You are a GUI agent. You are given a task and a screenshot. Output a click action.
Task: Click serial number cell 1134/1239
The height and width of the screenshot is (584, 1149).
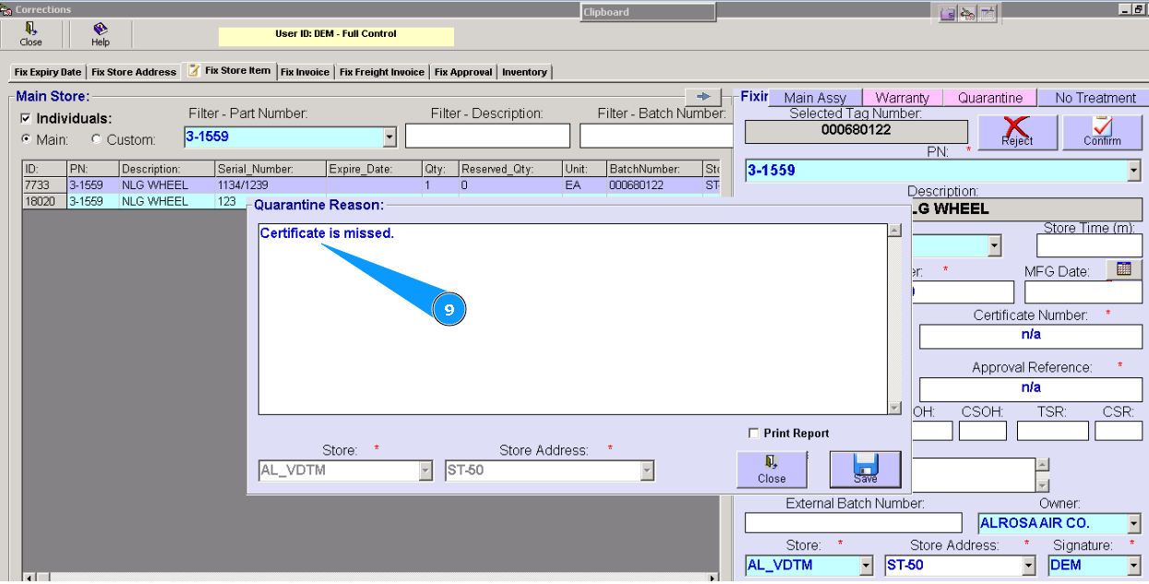[270, 185]
